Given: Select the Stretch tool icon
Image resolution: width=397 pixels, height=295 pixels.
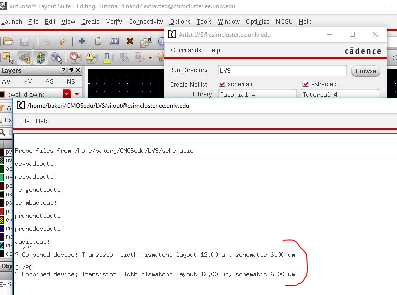Looking at the screenshot, I should pos(114,41).
